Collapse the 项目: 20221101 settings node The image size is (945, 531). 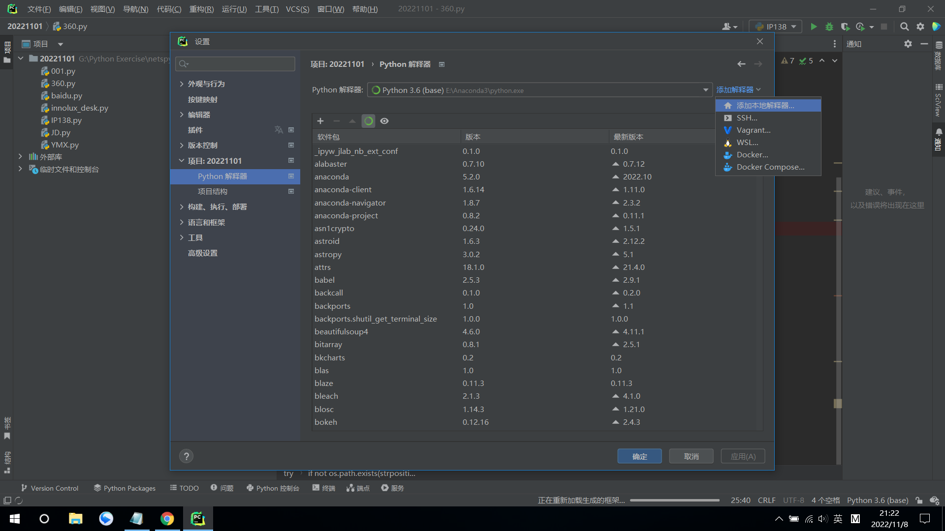[182, 161]
